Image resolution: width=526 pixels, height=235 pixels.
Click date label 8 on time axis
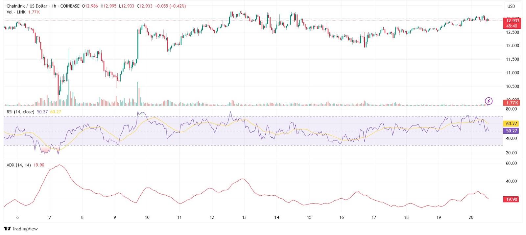tap(82, 217)
